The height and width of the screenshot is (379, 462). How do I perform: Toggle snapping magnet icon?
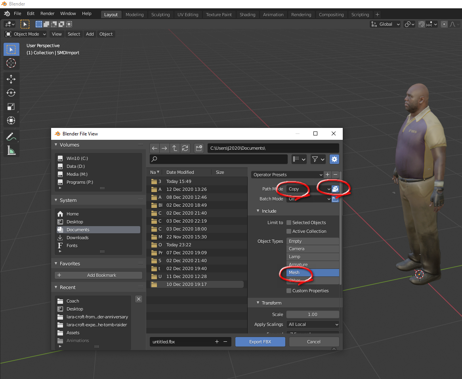[422, 24]
